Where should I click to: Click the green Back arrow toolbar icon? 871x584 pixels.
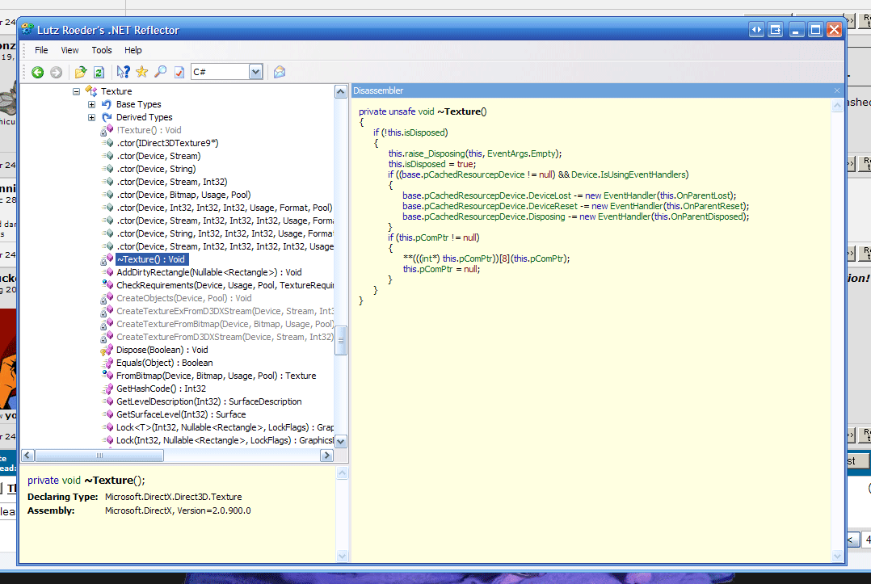(x=38, y=72)
